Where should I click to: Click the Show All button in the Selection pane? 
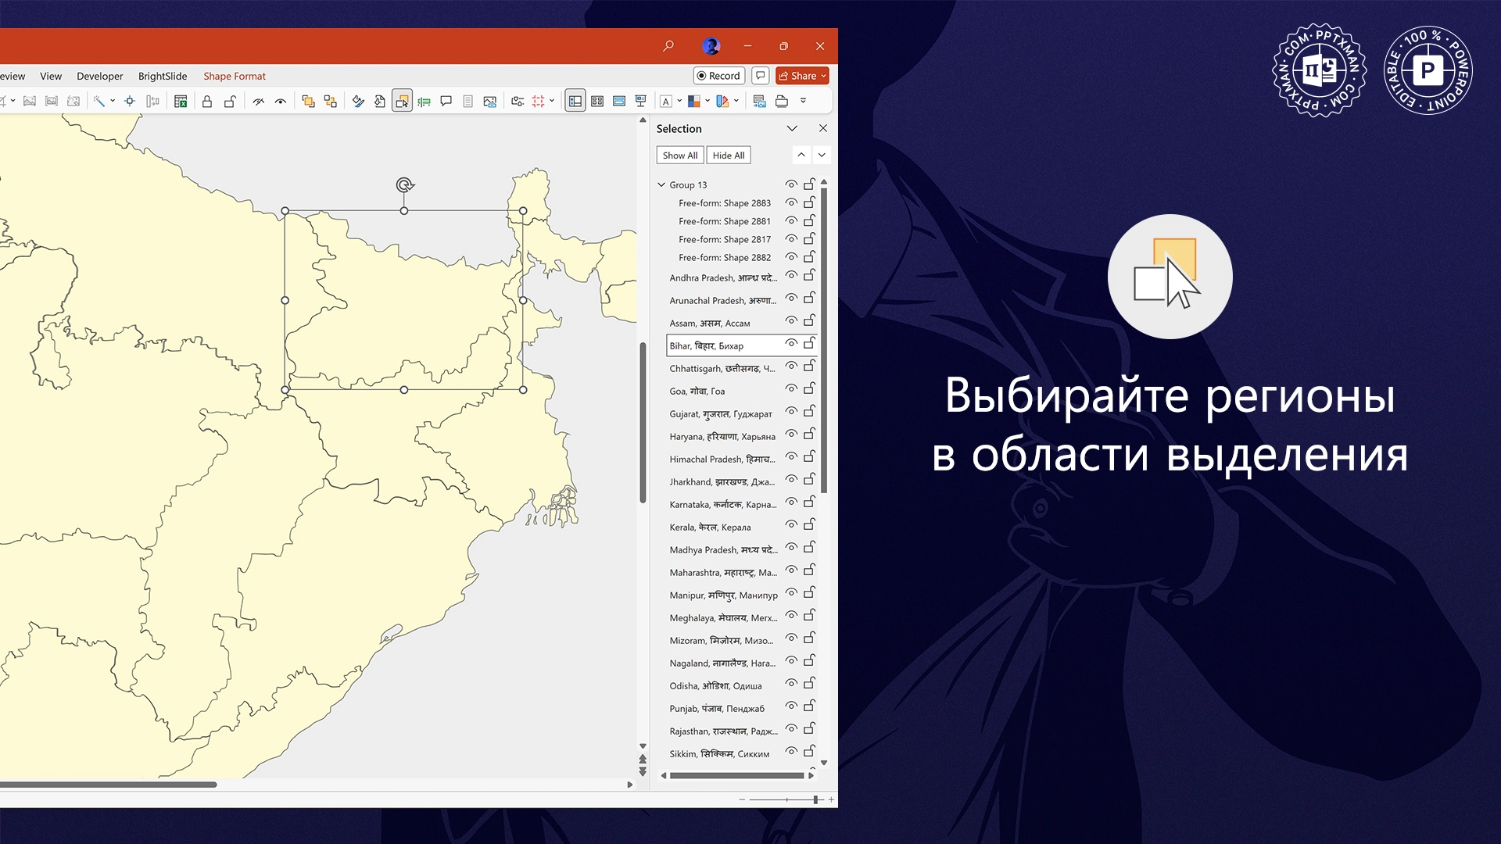(679, 155)
